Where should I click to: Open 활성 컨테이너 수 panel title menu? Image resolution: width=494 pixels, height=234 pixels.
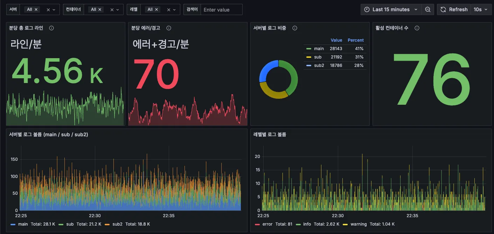[392, 28]
